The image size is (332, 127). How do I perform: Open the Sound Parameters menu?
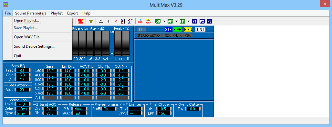tap(31, 13)
